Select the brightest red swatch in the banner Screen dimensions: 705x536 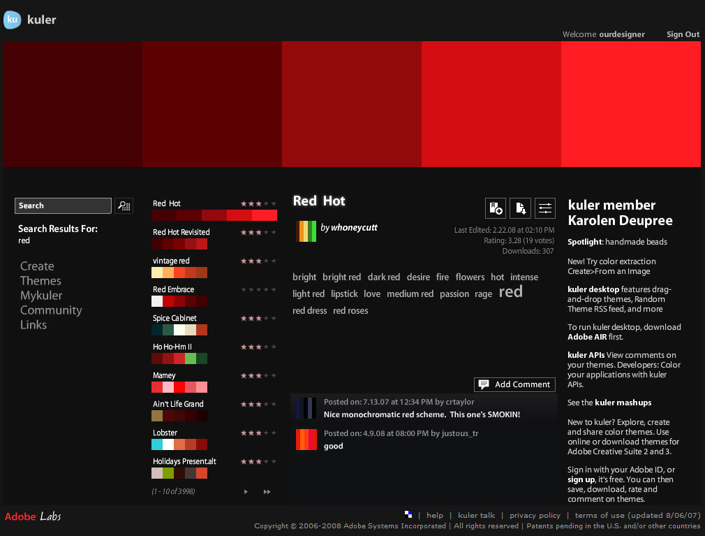pyautogui.click(x=631, y=104)
